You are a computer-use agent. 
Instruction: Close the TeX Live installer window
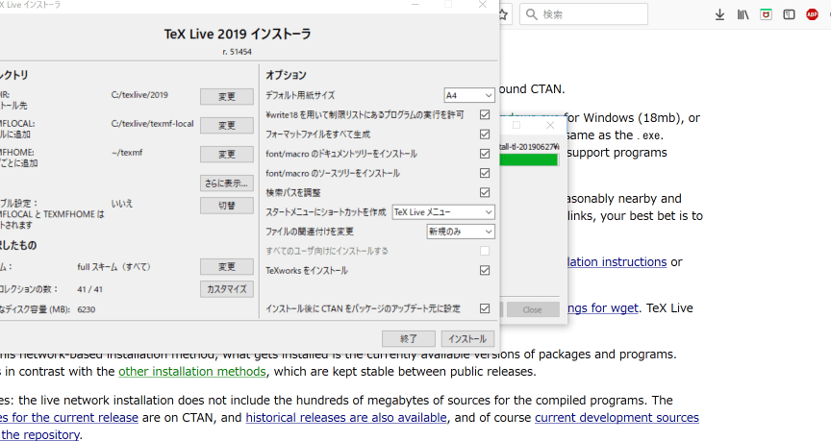coord(483,5)
